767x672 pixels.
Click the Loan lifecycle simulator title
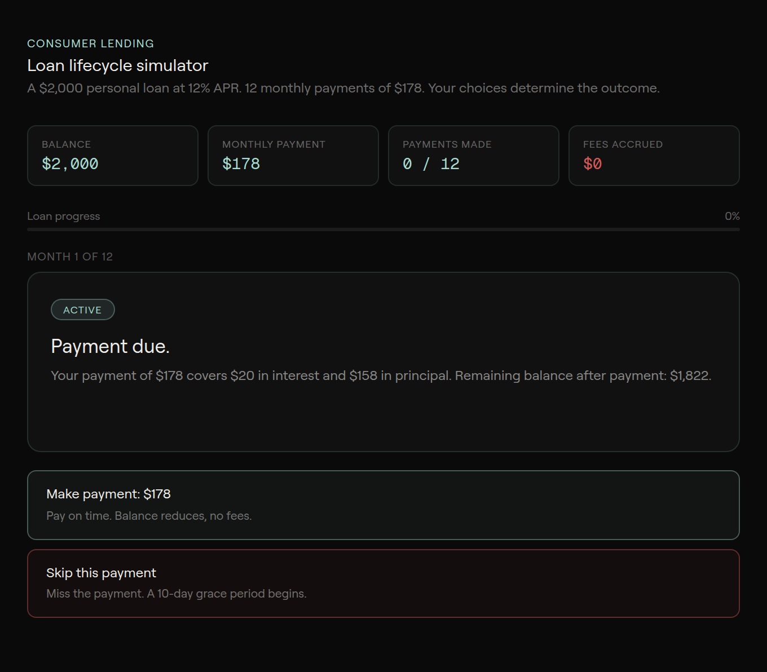(x=117, y=65)
